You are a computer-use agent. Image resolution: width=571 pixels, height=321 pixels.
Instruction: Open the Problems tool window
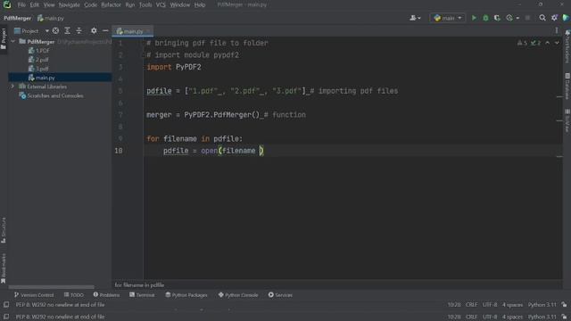[106, 295]
